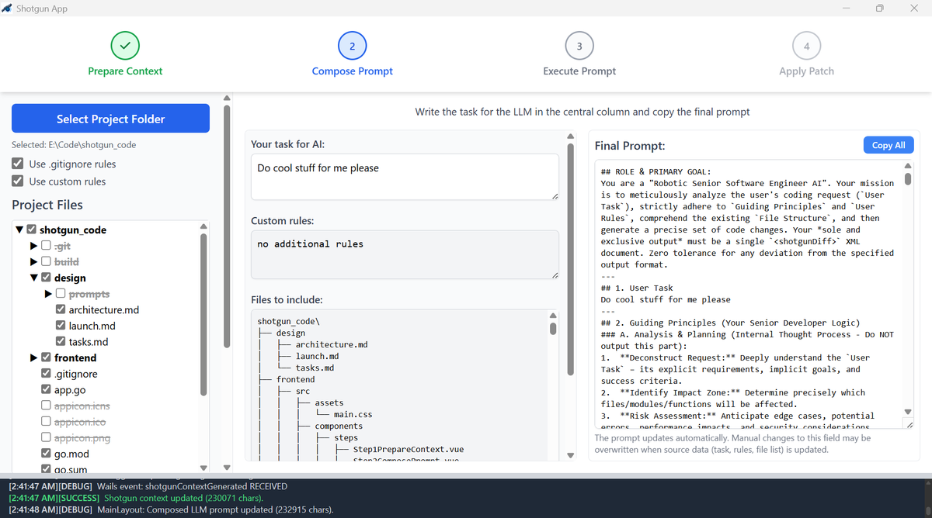932x518 pixels.
Task: Select the Compose Prompt step circle
Action: point(352,46)
